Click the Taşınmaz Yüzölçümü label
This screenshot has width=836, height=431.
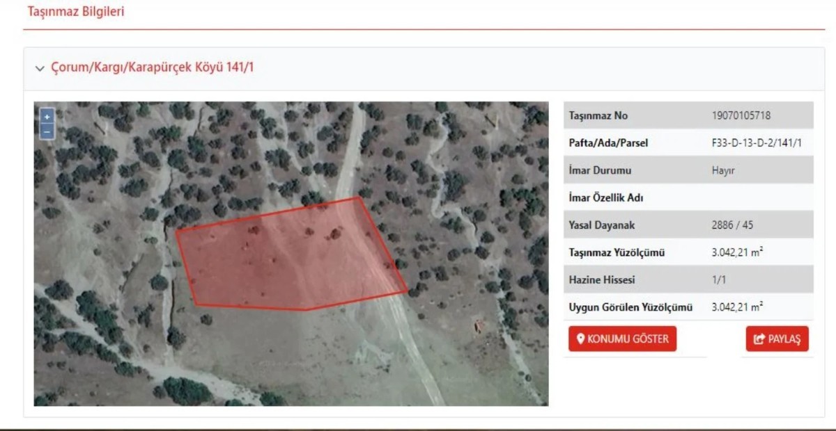617,252
